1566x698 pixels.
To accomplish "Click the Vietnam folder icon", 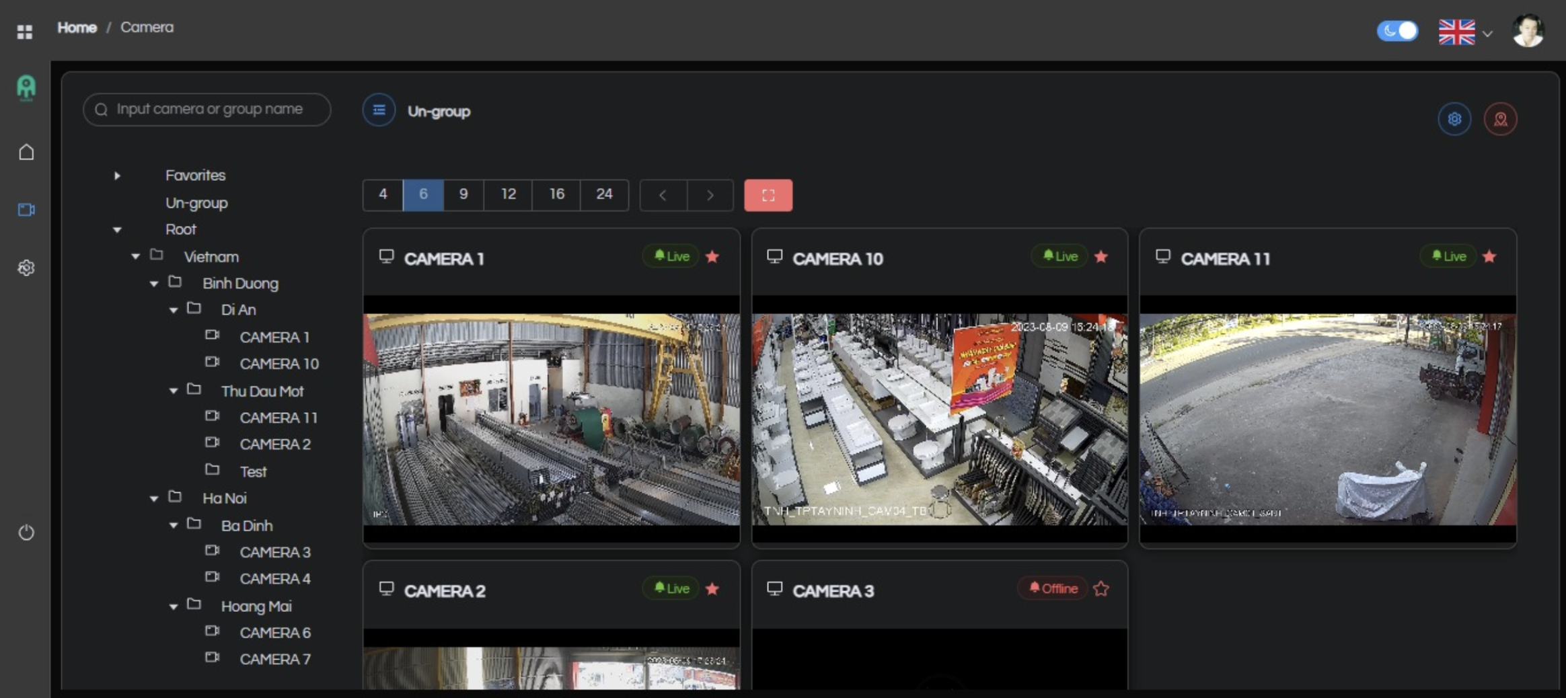I will 157,255.
